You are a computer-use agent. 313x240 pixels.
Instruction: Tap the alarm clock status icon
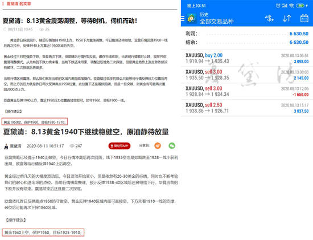(x=278, y=6)
